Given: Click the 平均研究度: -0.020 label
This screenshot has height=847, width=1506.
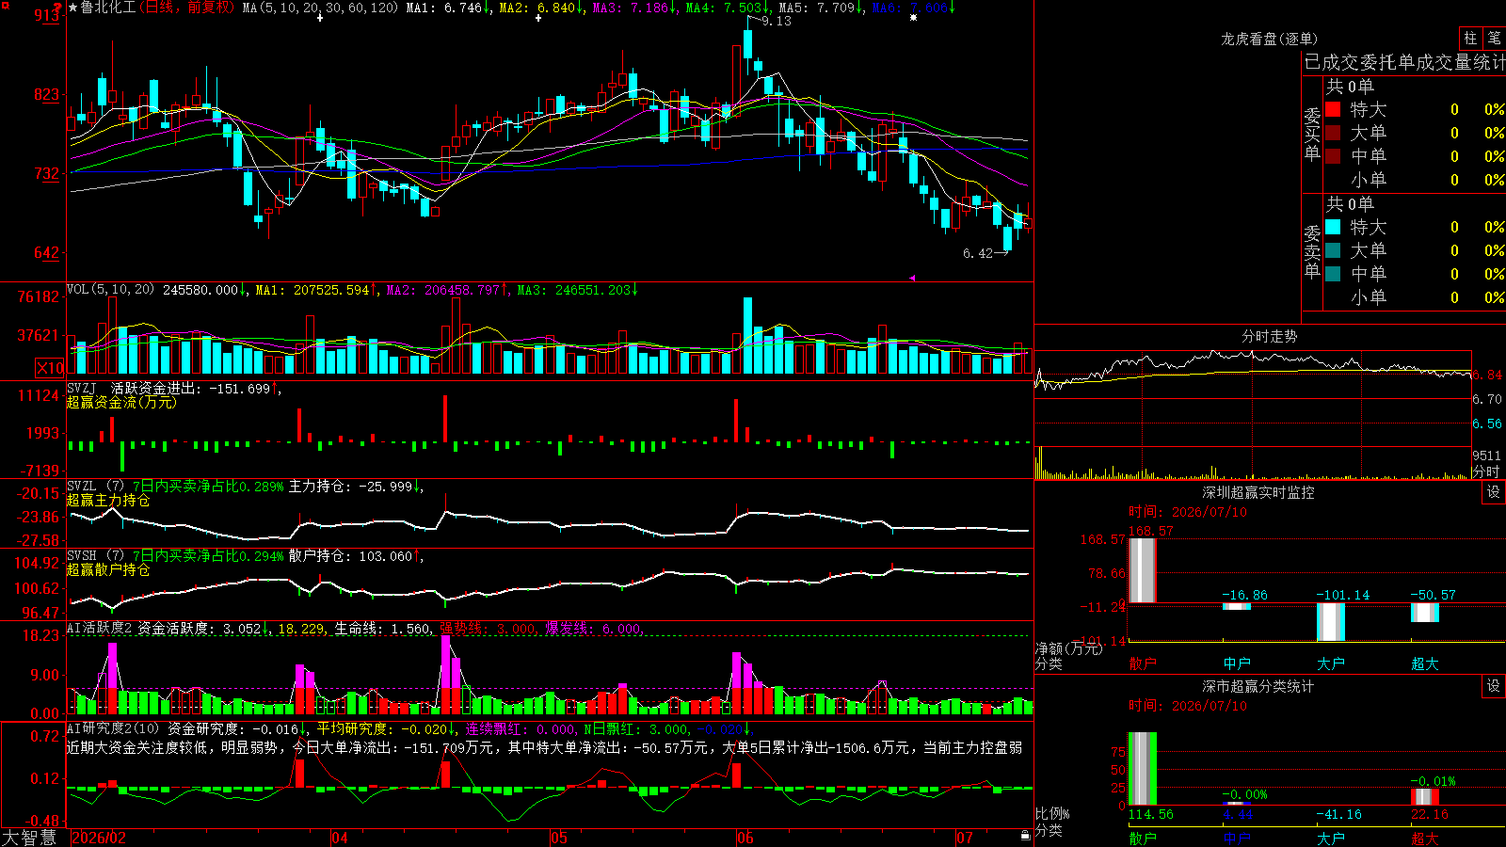Looking at the screenshot, I should (381, 729).
